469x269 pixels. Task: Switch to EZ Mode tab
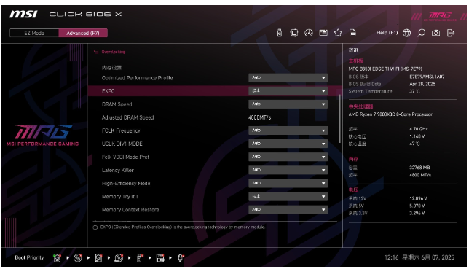tap(34, 33)
